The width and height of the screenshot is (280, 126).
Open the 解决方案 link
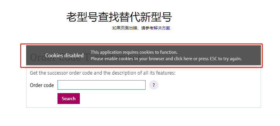[162, 28]
